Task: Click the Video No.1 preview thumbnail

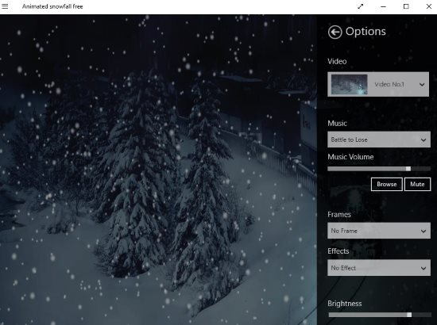Action: (349, 84)
